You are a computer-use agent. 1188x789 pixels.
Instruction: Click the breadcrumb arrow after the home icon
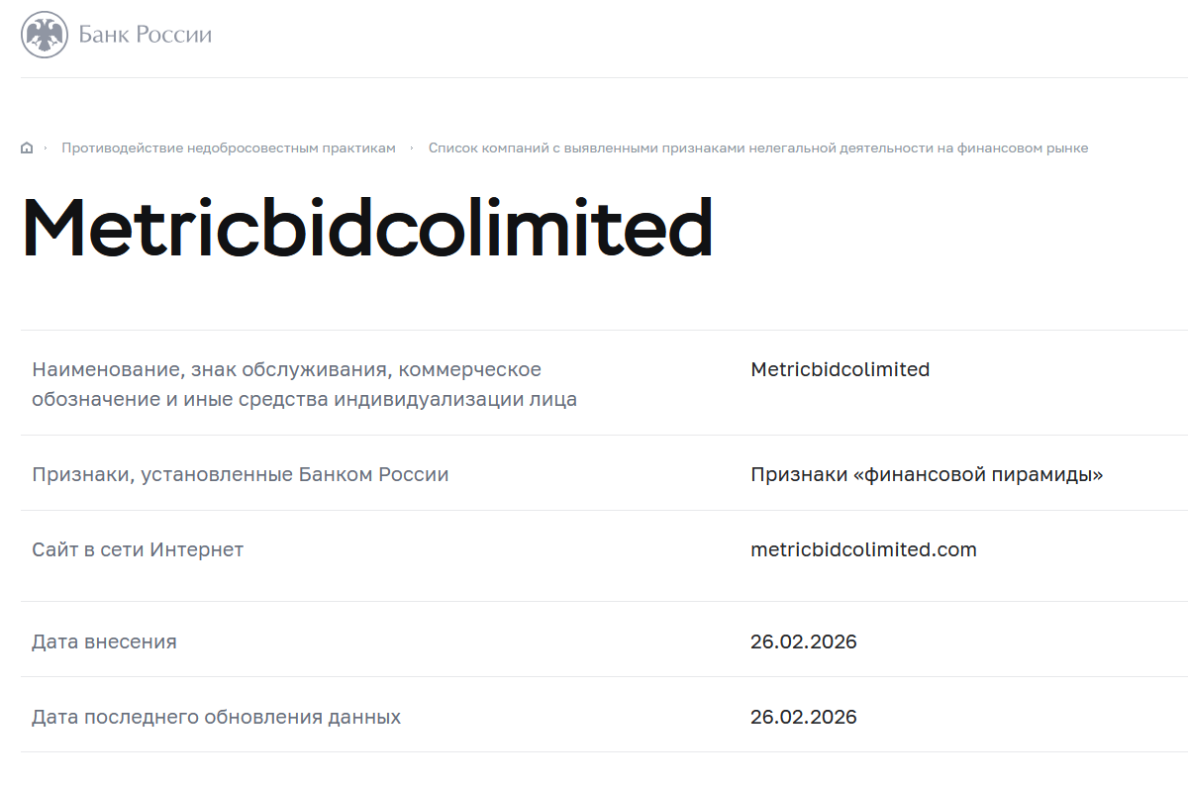click(46, 148)
